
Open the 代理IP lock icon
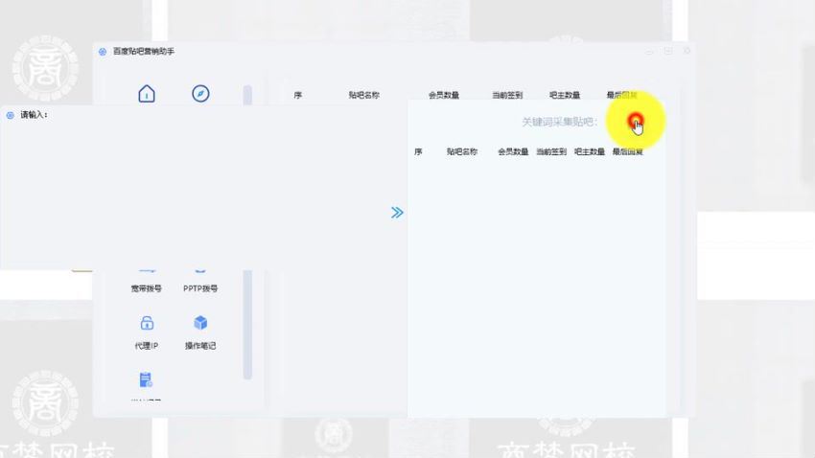(147, 323)
